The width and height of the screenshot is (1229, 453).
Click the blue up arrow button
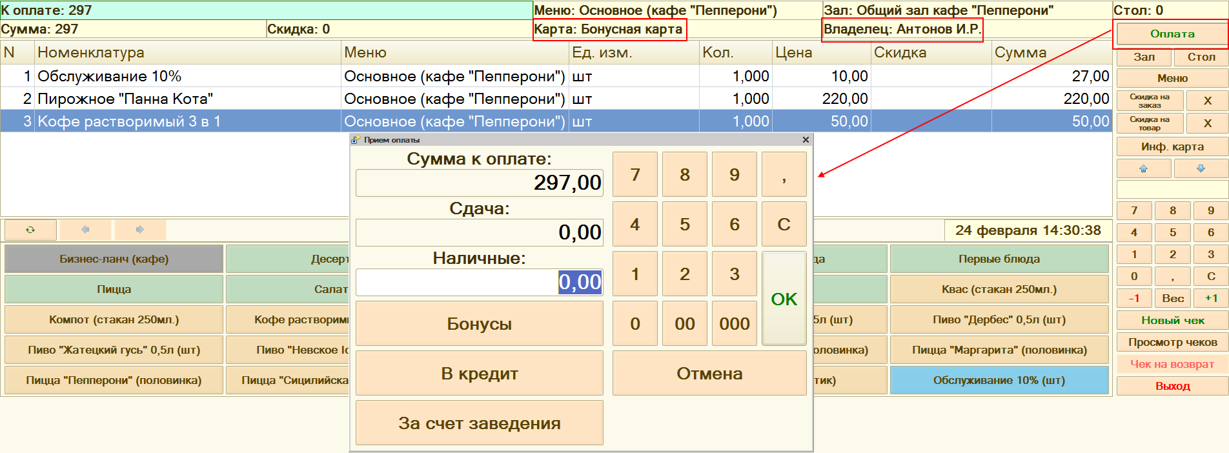[x=1143, y=168]
